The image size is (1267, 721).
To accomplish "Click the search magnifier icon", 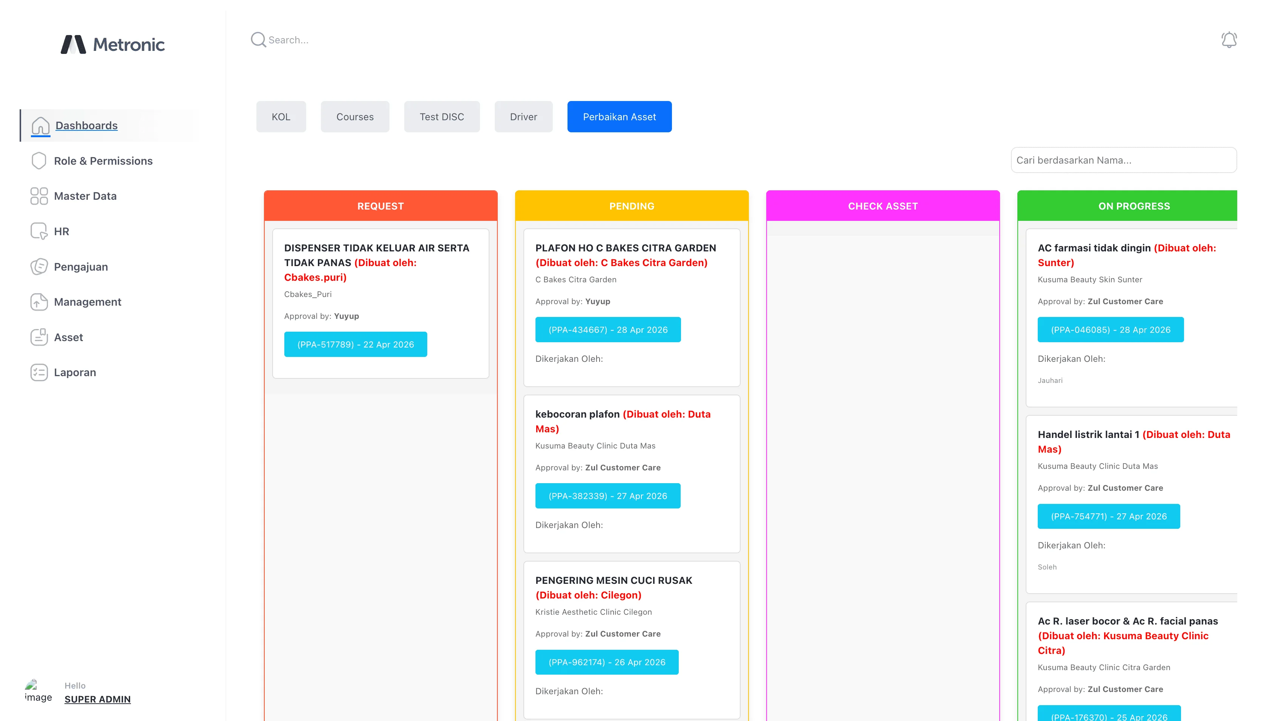I will pyautogui.click(x=258, y=40).
